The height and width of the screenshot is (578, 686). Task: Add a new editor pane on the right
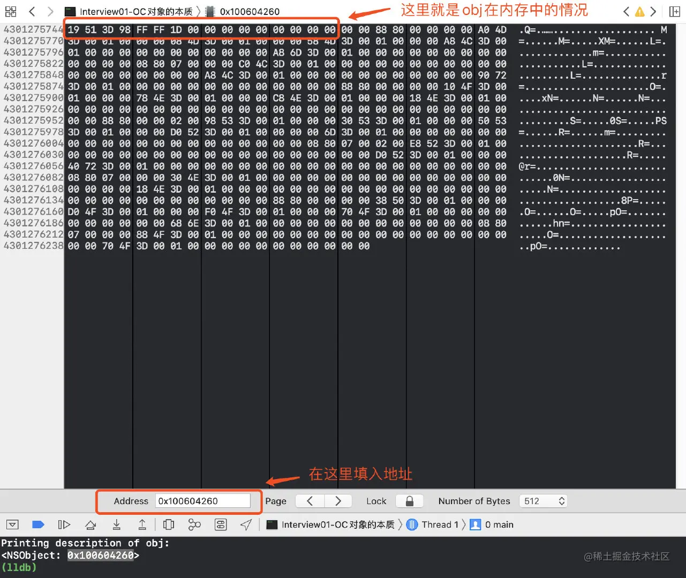675,11
